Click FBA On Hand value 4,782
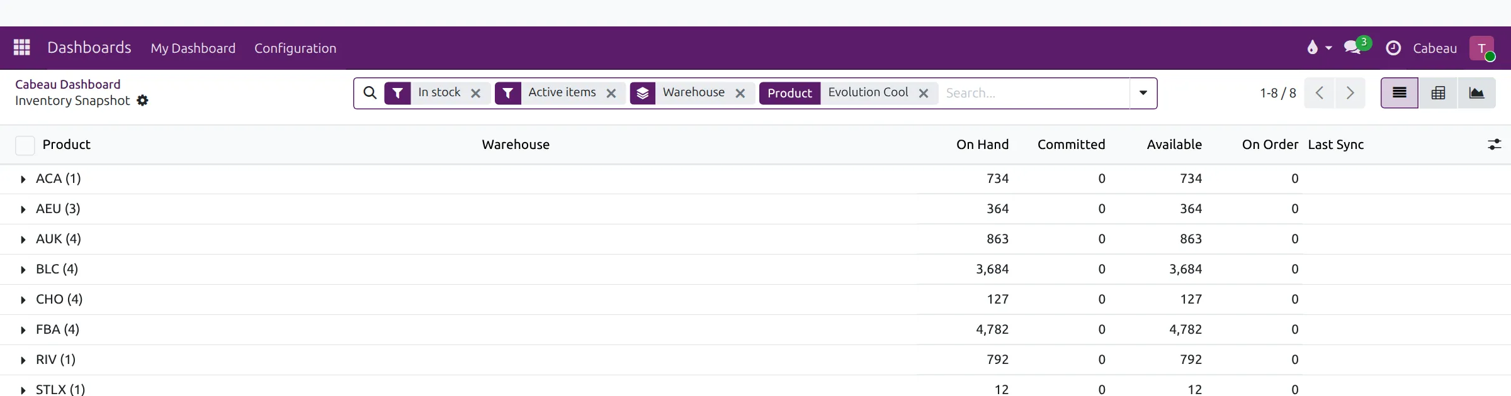 [x=992, y=329]
